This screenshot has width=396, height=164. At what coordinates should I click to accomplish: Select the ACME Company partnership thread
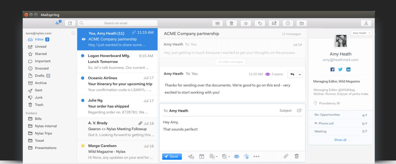(117, 39)
